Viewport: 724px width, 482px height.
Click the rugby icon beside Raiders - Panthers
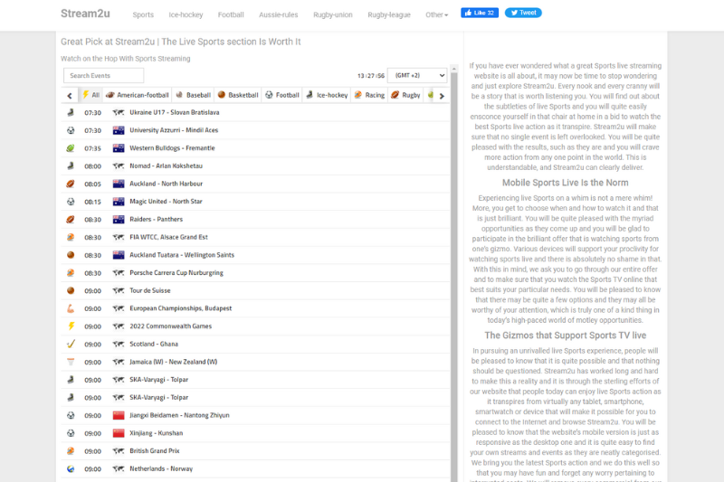point(71,220)
